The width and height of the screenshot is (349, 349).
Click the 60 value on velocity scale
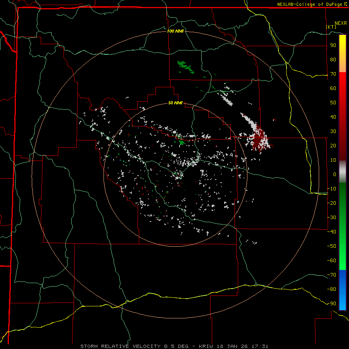click(x=333, y=88)
